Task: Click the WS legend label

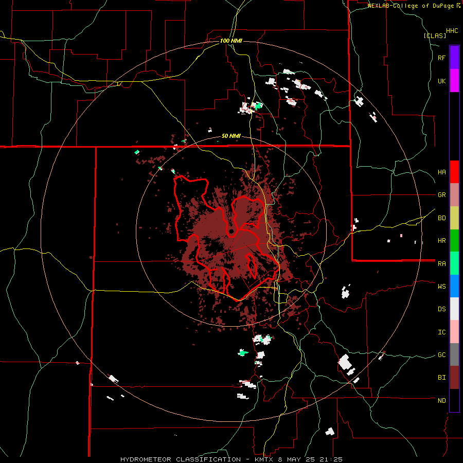Action: (441, 287)
